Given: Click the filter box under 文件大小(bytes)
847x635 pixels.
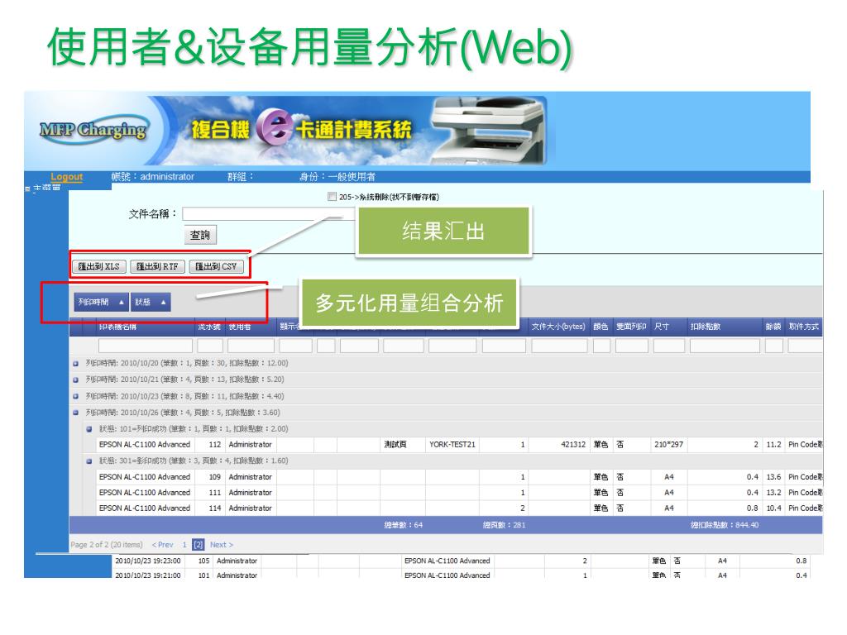Looking at the screenshot, I should [x=559, y=346].
